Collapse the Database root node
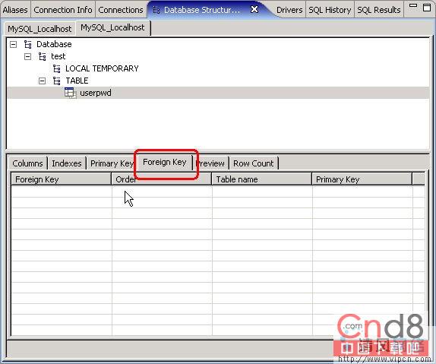This screenshot has width=436, height=364. pyautogui.click(x=14, y=45)
